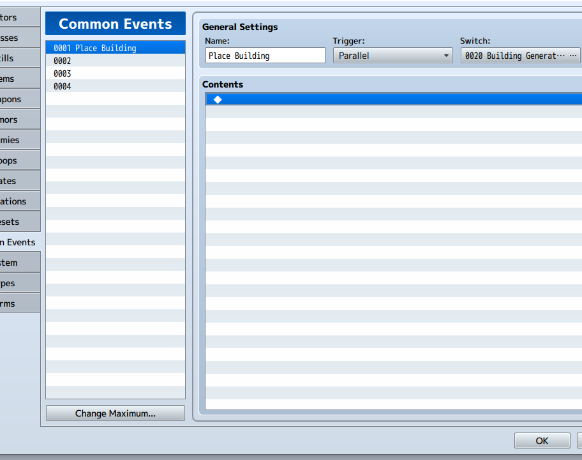Select common event 0001 Place Building
This screenshot has height=460, width=582.
[x=115, y=48]
